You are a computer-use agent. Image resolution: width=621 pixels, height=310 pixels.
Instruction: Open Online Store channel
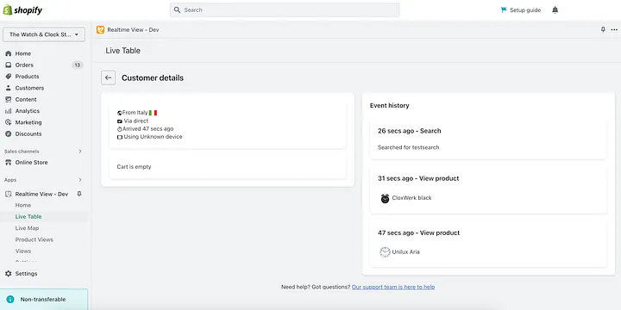pos(31,162)
